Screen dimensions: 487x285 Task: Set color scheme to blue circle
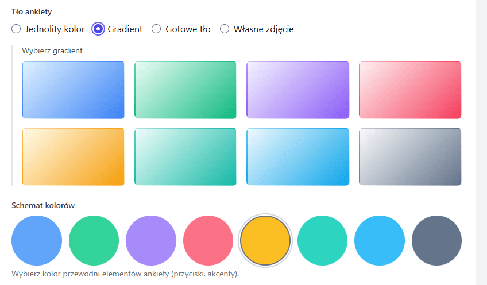coord(37,241)
